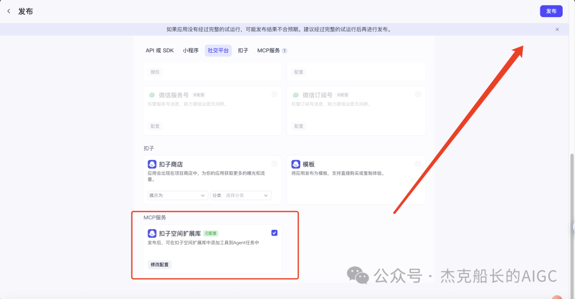Click the blue 发布 publish button
Screen dimensions: 575x299
tap(551, 11)
